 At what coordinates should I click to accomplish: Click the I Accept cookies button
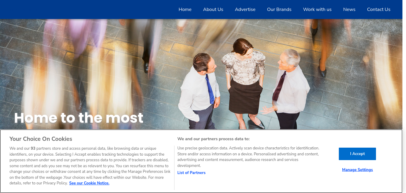coord(357,154)
